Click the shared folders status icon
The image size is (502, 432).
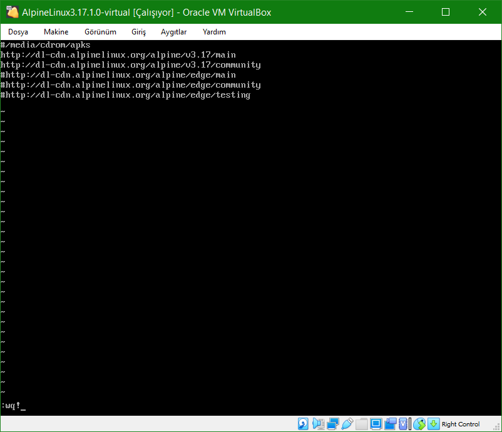(x=361, y=424)
